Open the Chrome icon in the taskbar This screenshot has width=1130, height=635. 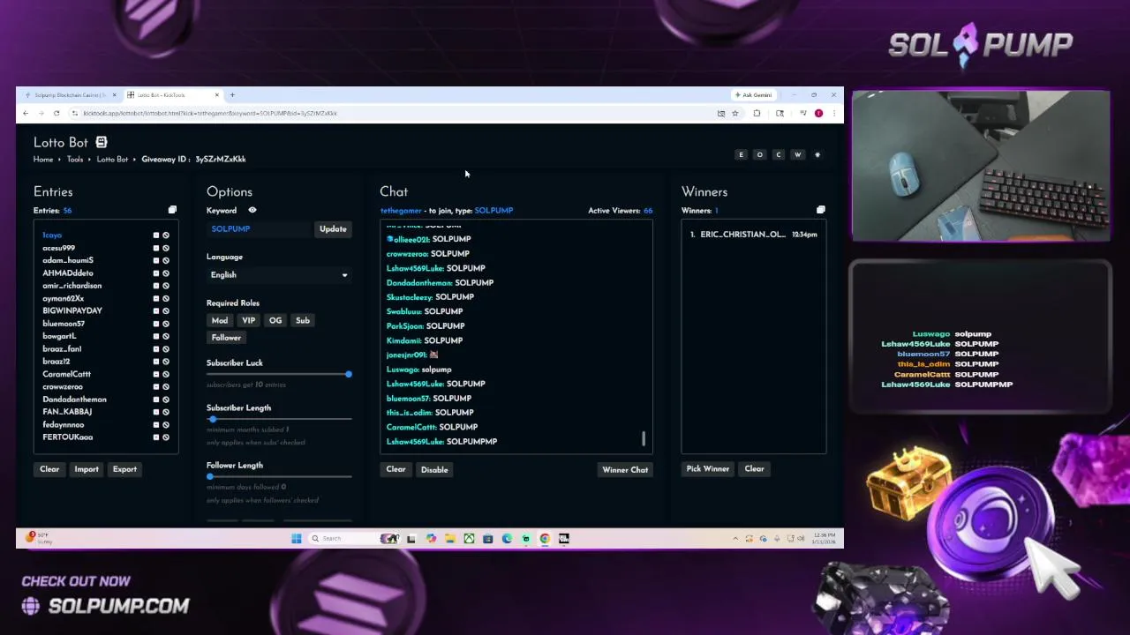click(x=545, y=538)
